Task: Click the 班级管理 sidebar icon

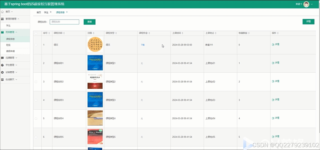Action: 2,32
